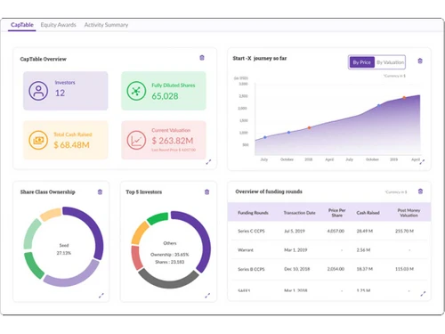Click the Others ownership label in donut center
Viewport: 445px width, 334px height.
tap(170, 243)
